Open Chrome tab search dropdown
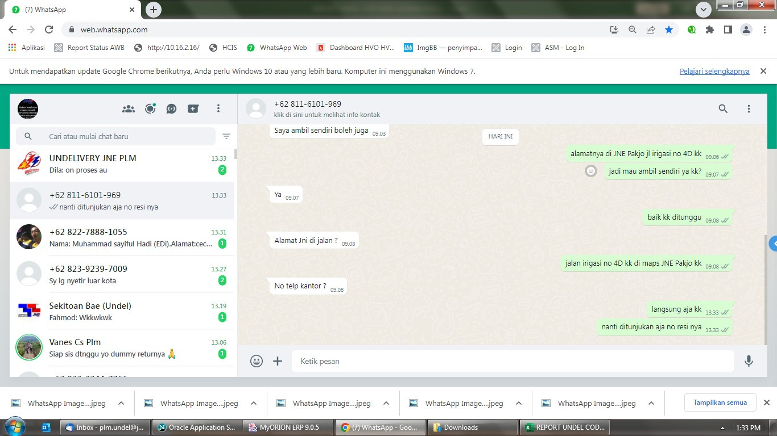Screen dimensions: 777x436 [704, 9]
